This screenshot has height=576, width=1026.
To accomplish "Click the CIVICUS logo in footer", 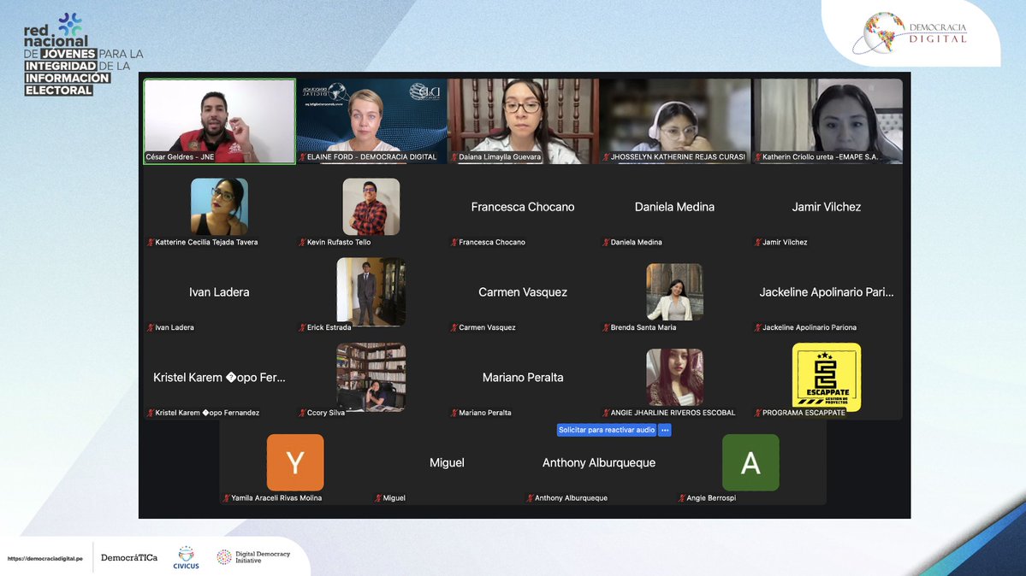I will pyautogui.click(x=186, y=558).
